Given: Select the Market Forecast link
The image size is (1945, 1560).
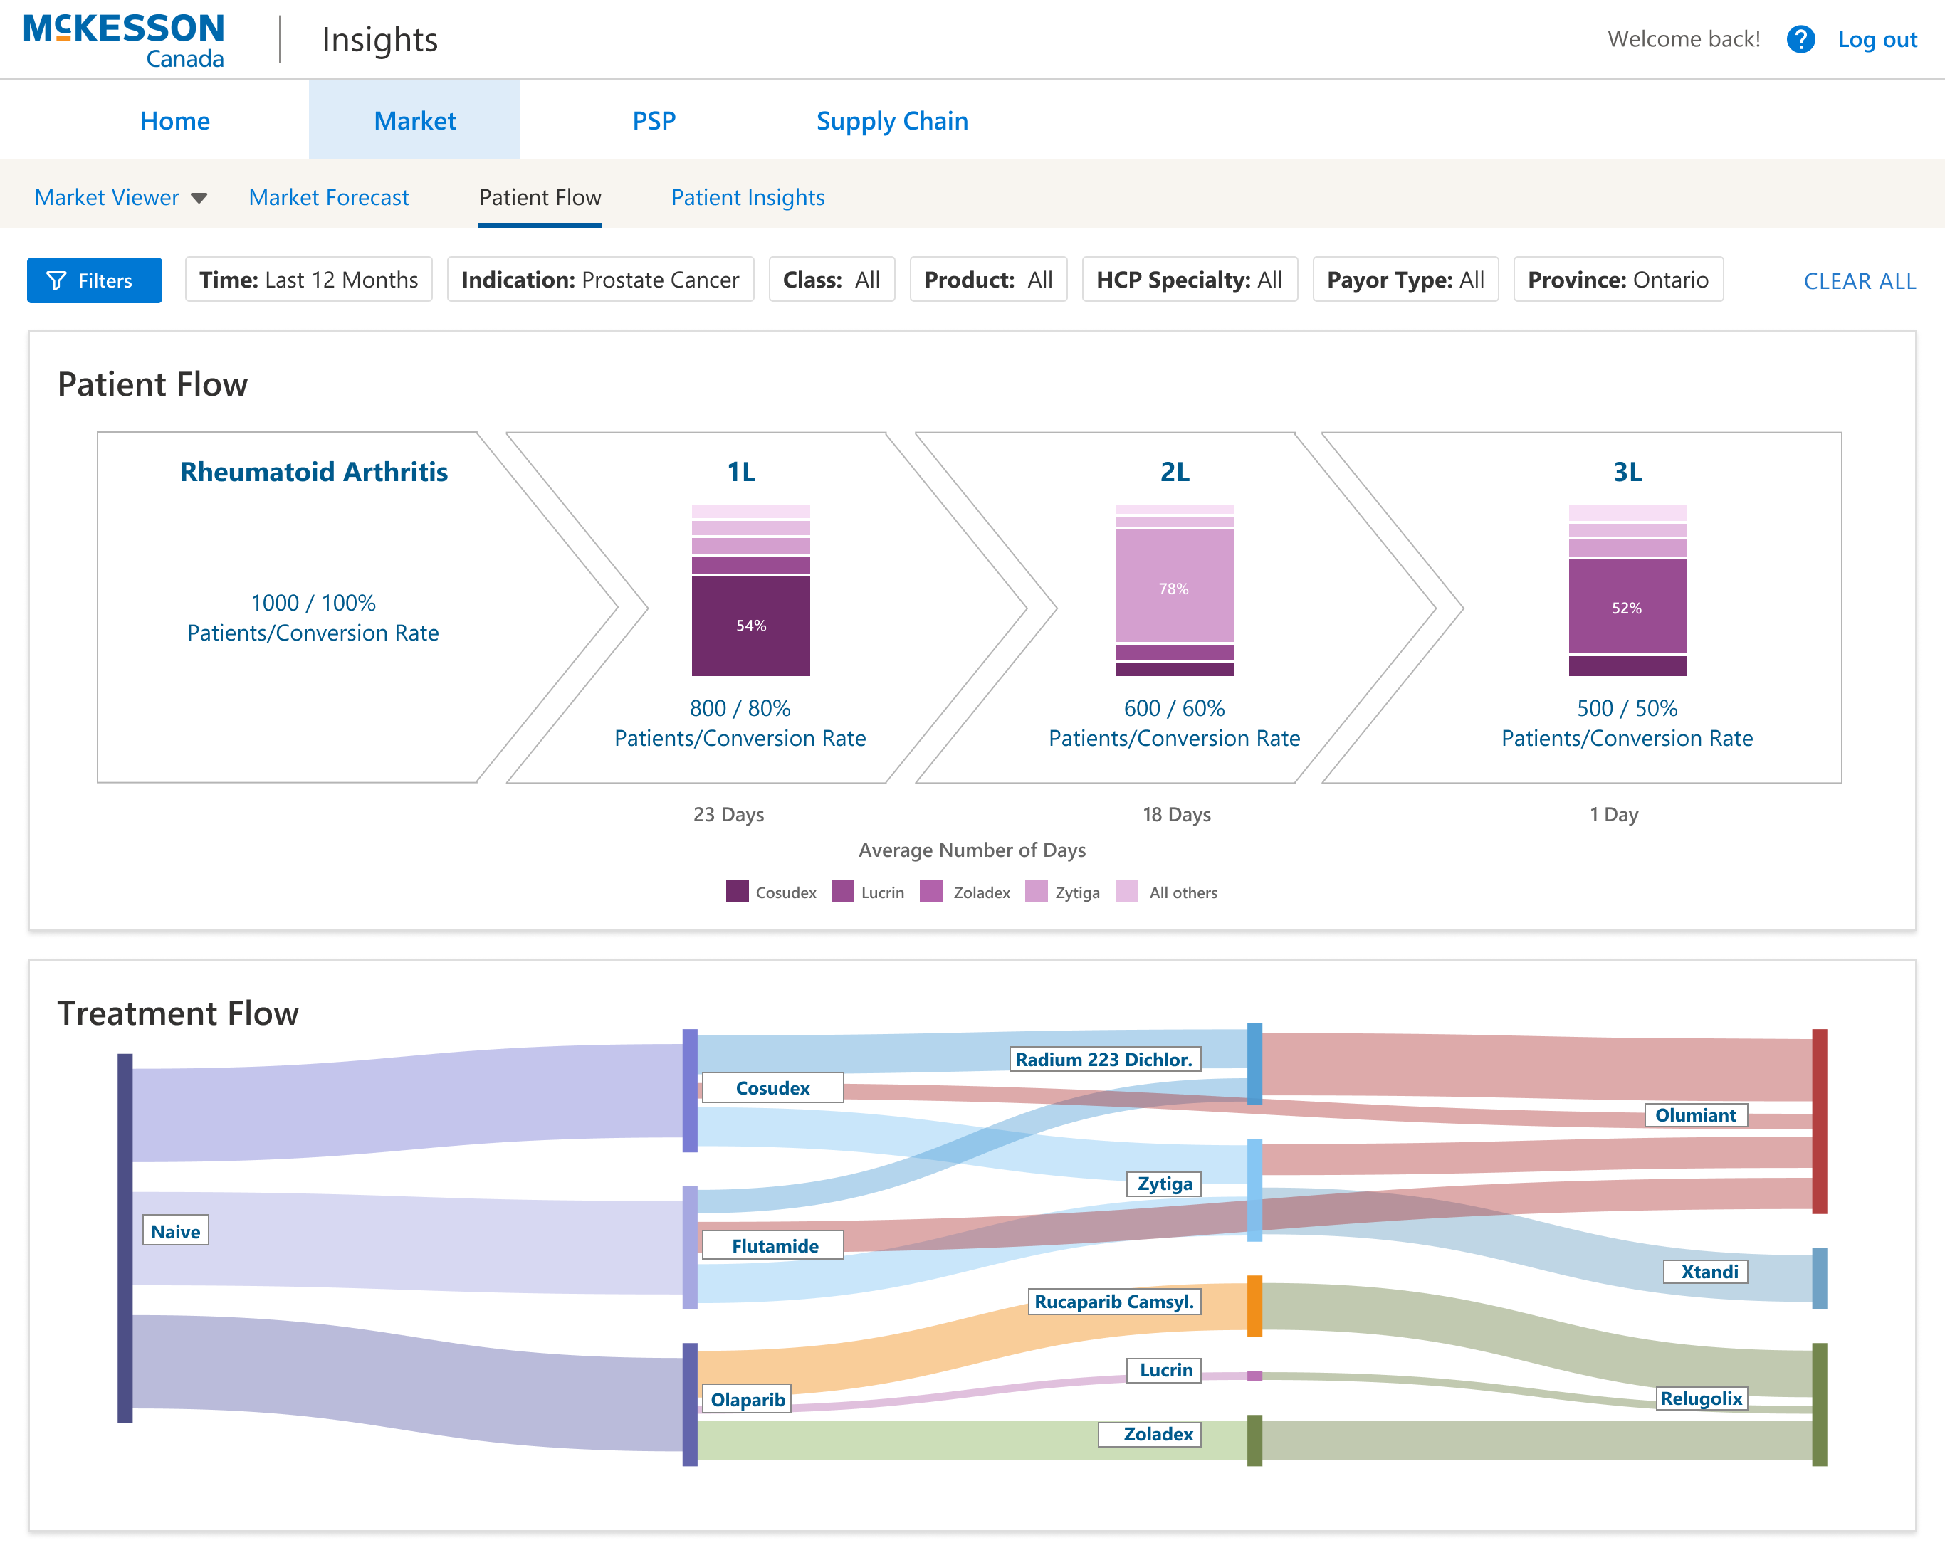Looking at the screenshot, I should 328,197.
